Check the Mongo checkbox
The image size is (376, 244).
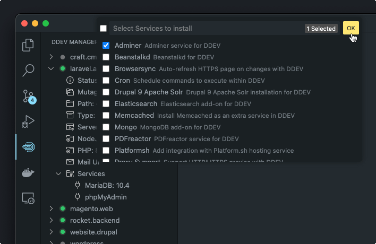coord(106,127)
